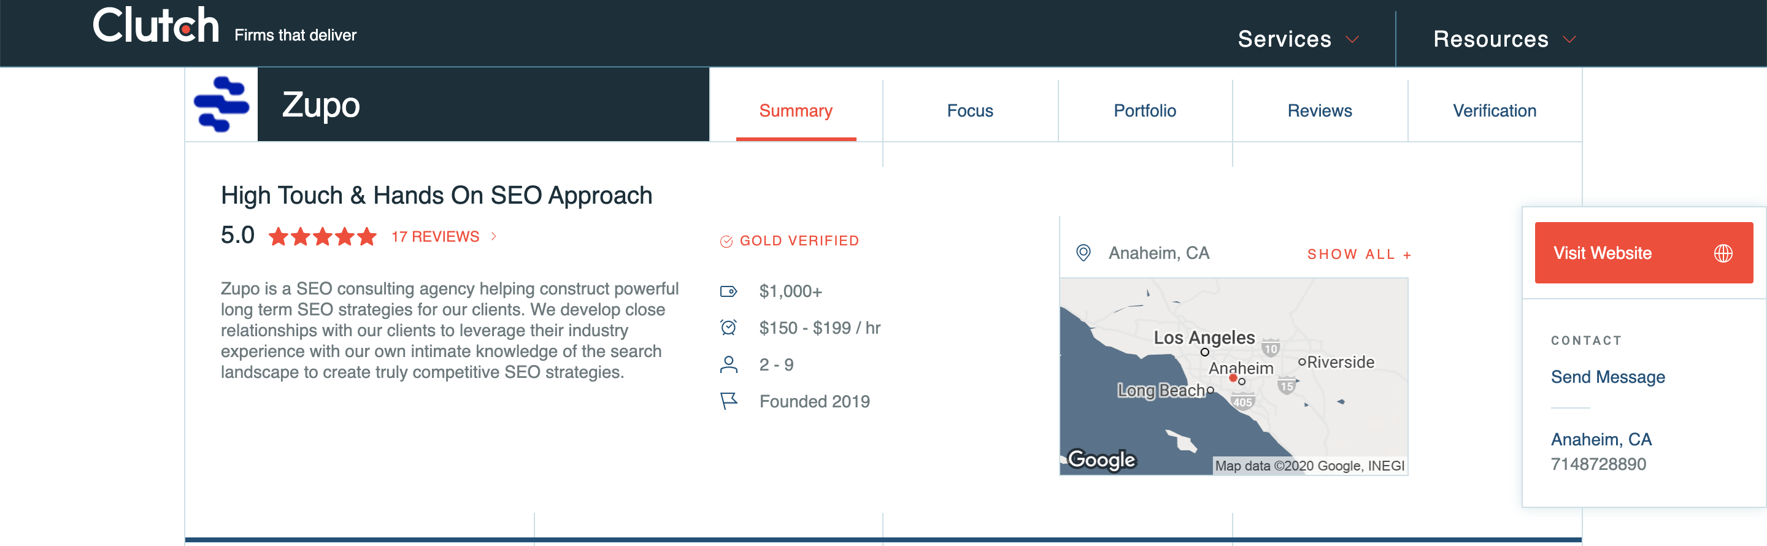Click the Founded 2019 text

[x=814, y=401]
